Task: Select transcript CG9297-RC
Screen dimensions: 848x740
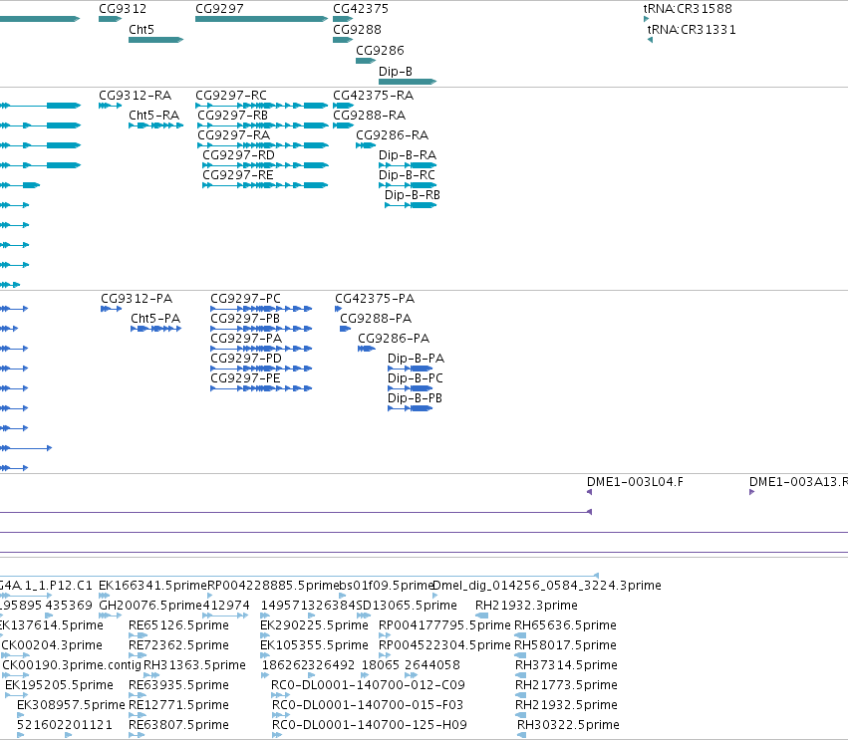Action: click(231, 96)
